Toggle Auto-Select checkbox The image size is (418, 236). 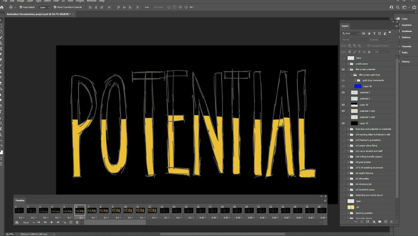coord(21,7)
